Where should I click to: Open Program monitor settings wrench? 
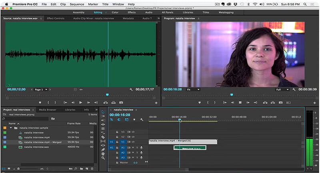click(x=294, y=89)
